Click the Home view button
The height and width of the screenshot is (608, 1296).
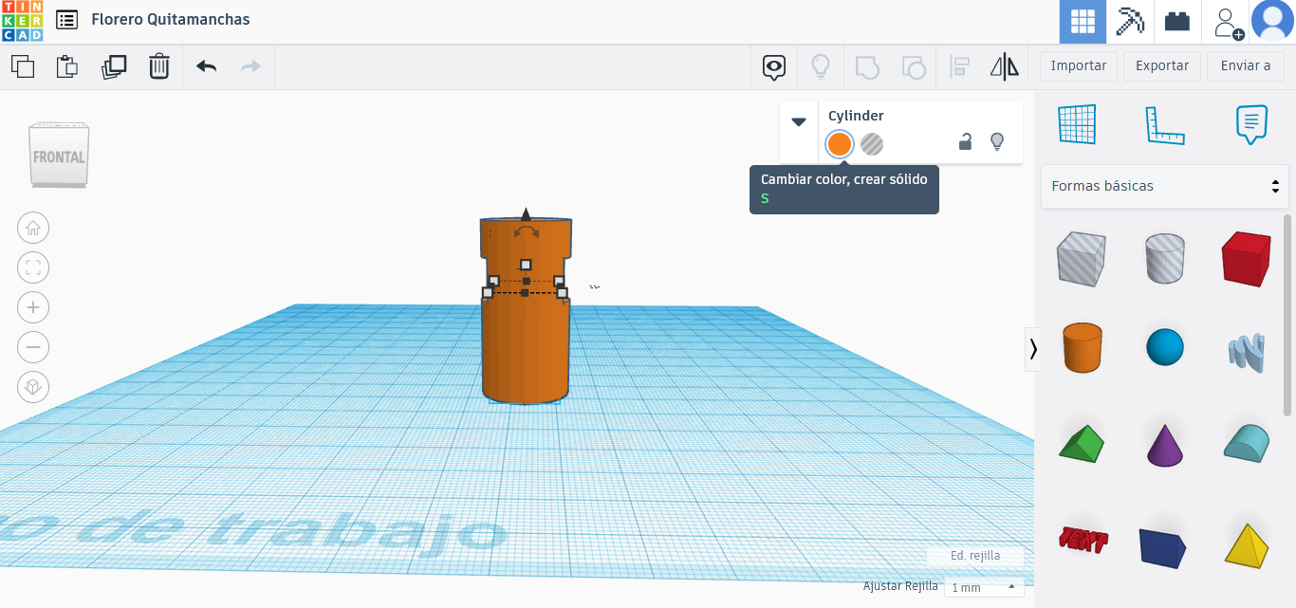(x=33, y=228)
